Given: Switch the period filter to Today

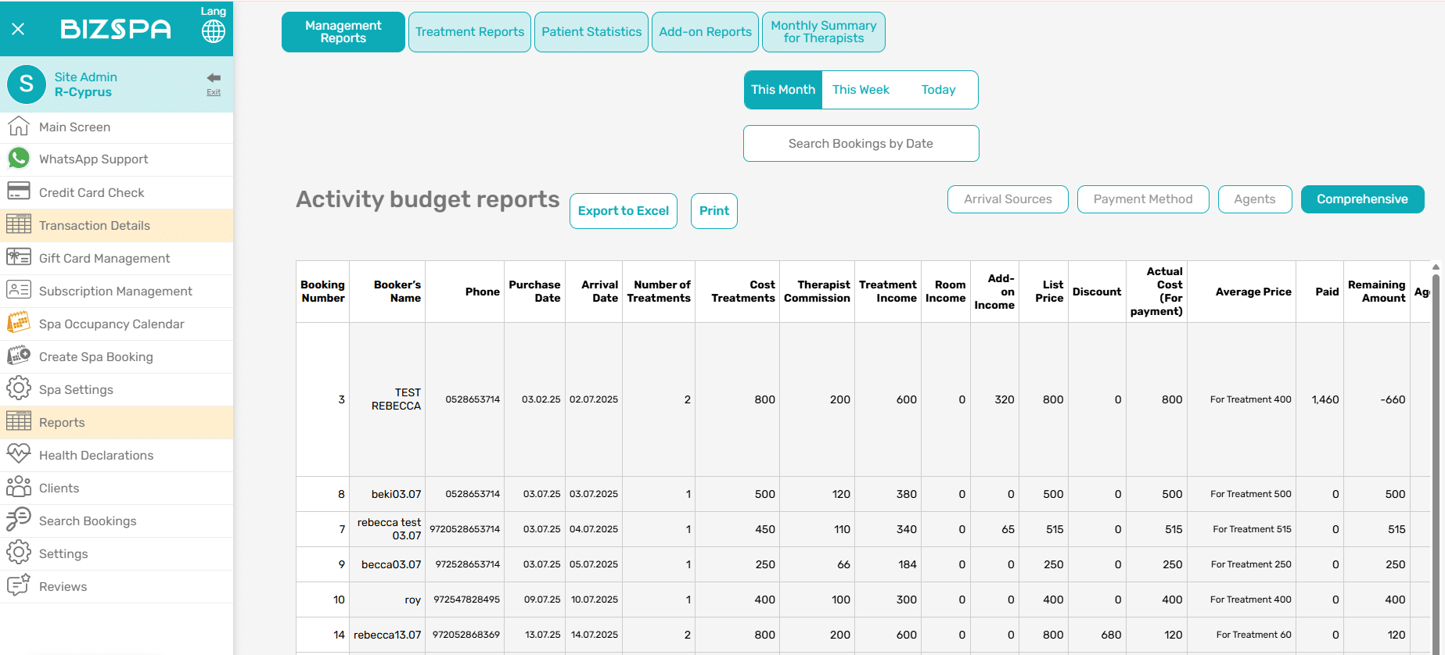Looking at the screenshot, I should click(938, 90).
